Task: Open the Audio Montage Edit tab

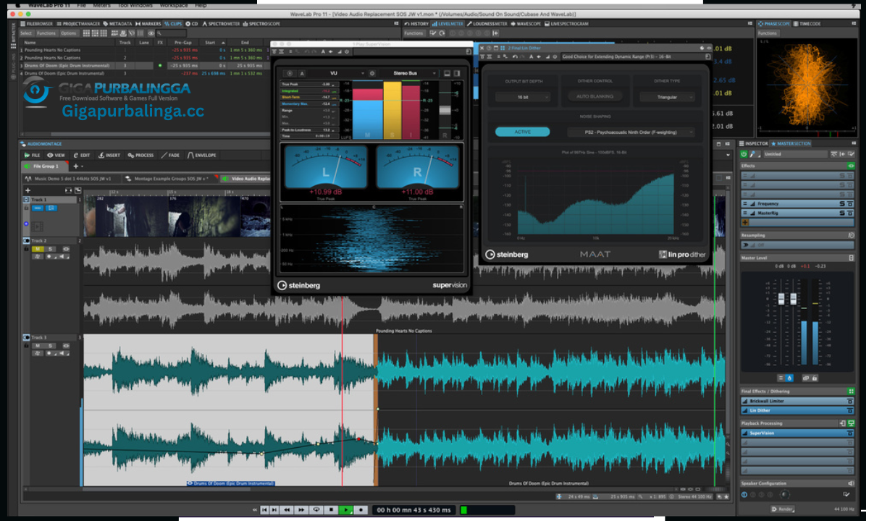Action: tap(81, 155)
